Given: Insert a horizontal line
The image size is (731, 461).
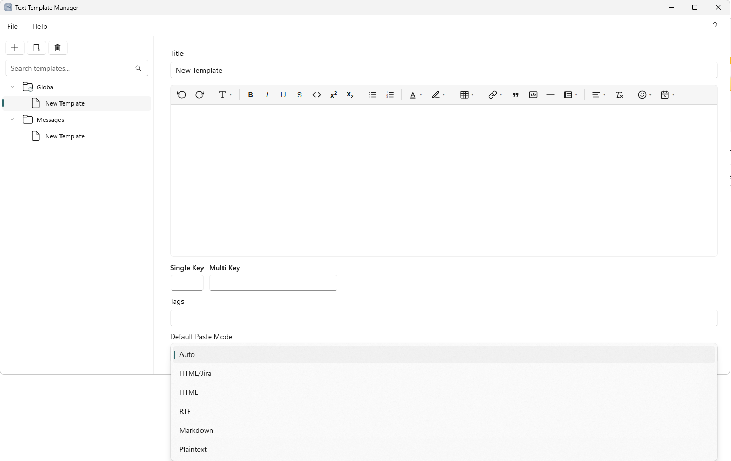Looking at the screenshot, I should [551, 95].
